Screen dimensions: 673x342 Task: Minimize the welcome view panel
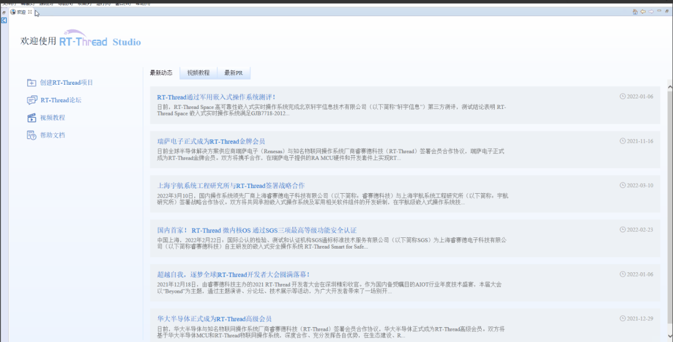(x=659, y=12)
